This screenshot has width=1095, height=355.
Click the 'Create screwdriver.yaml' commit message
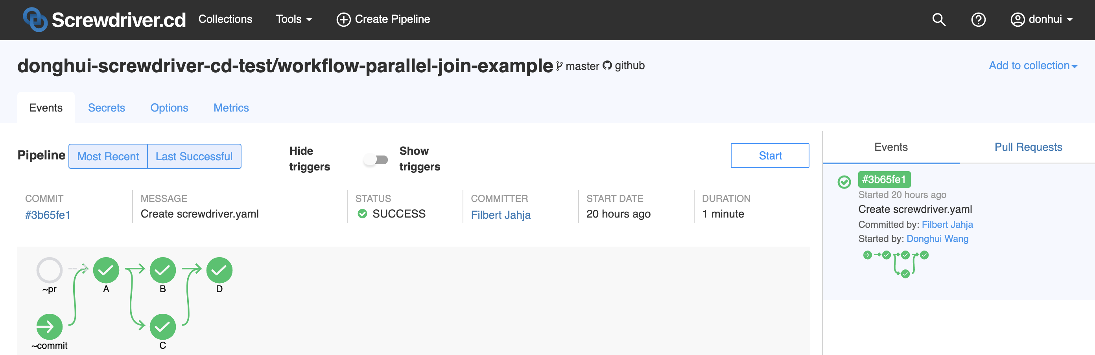(200, 214)
